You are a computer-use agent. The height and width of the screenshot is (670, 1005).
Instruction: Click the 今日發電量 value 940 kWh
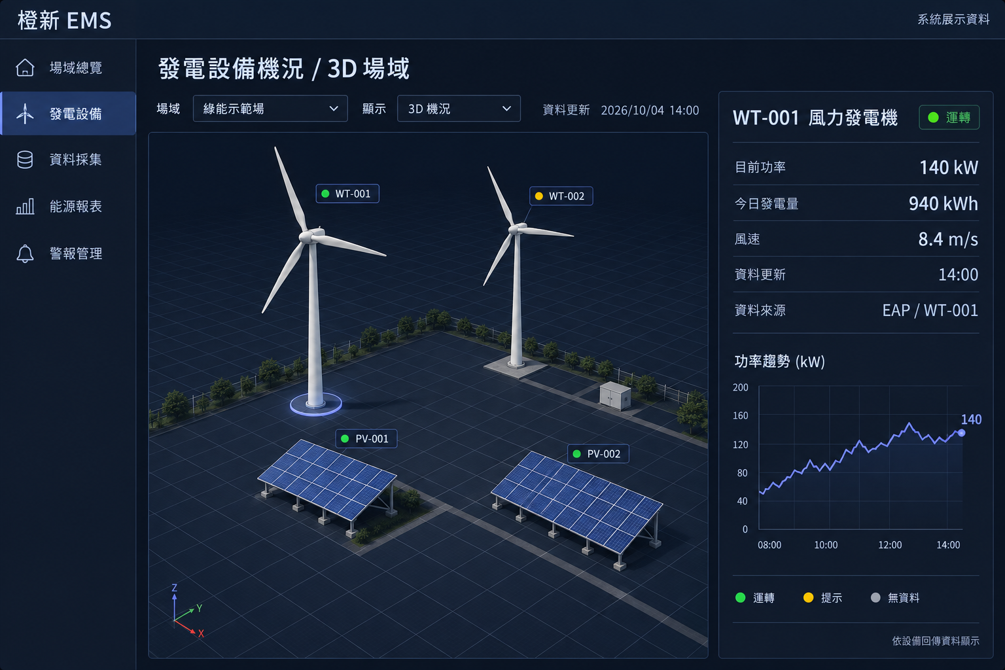(x=943, y=203)
